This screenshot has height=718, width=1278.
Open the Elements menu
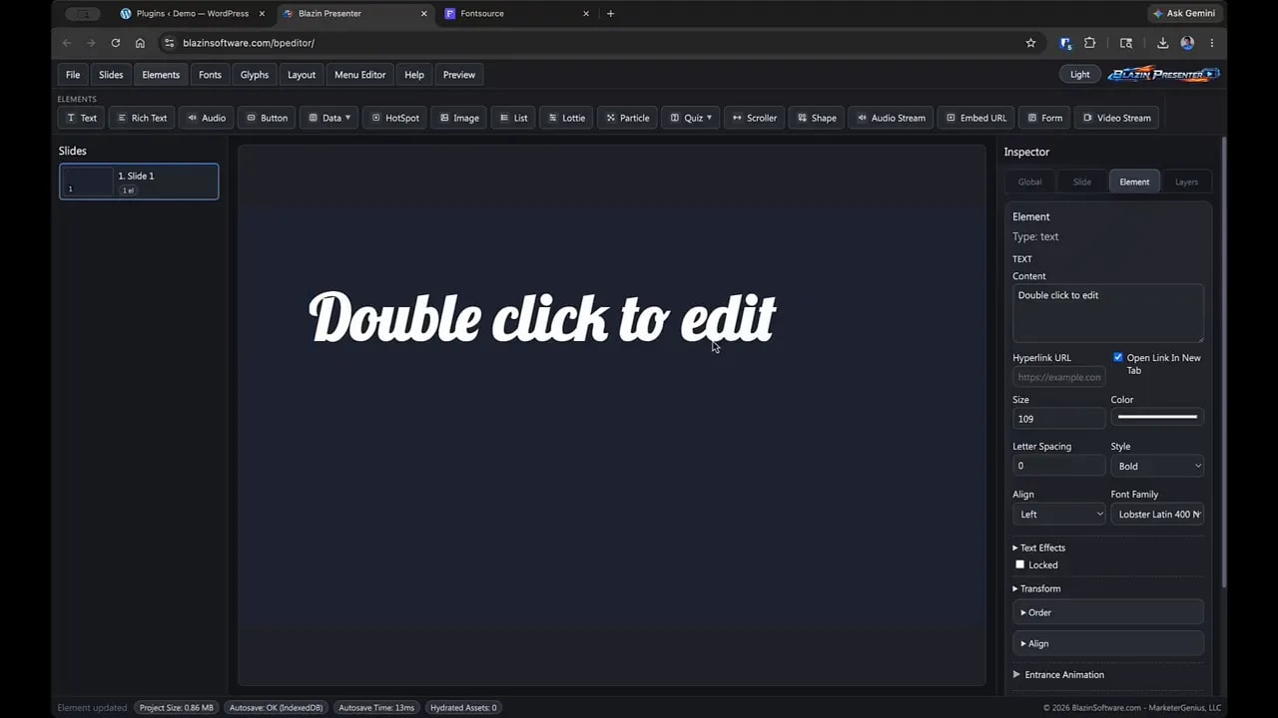[x=161, y=75]
